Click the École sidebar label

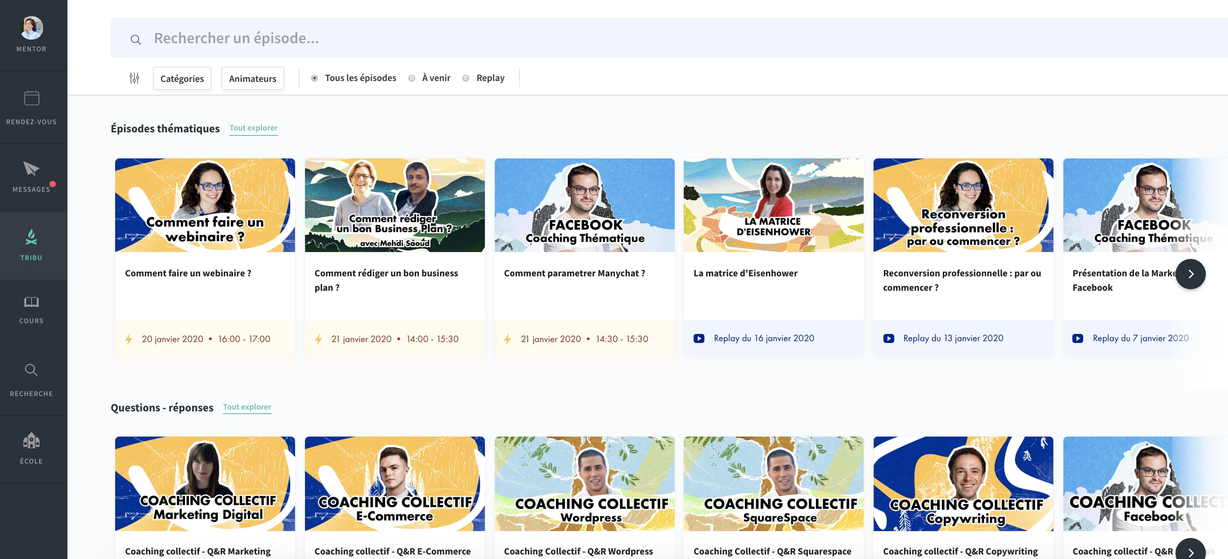tap(31, 461)
